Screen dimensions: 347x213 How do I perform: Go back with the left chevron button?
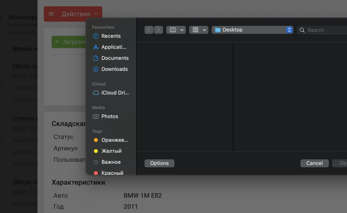point(149,30)
